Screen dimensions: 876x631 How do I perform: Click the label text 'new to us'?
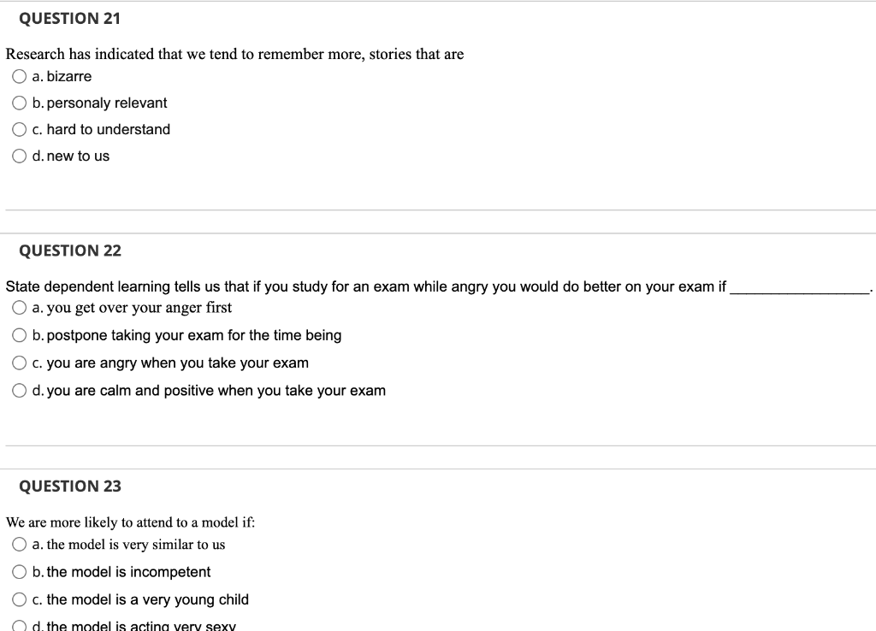(78, 156)
